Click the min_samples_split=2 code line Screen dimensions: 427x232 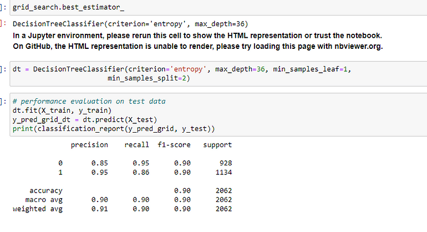point(149,78)
